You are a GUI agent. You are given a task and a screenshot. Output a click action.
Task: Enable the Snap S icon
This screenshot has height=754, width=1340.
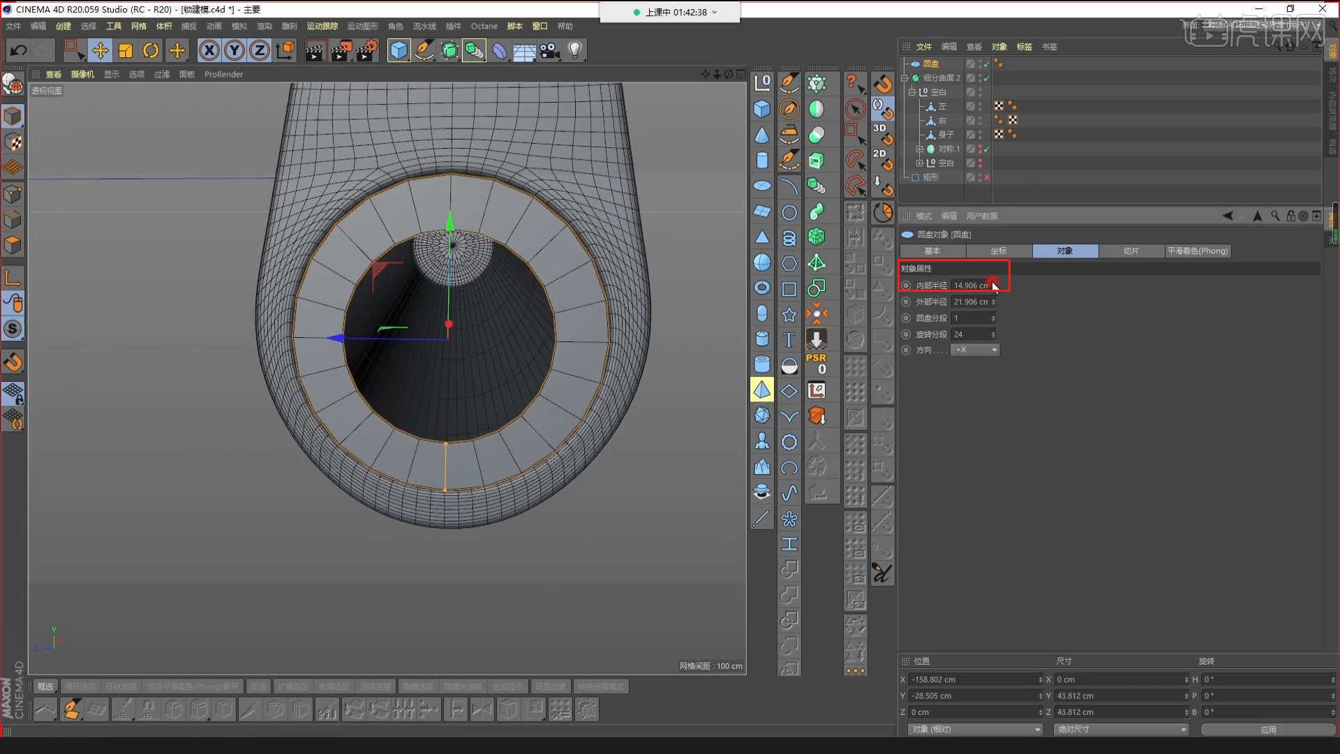tap(13, 329)
